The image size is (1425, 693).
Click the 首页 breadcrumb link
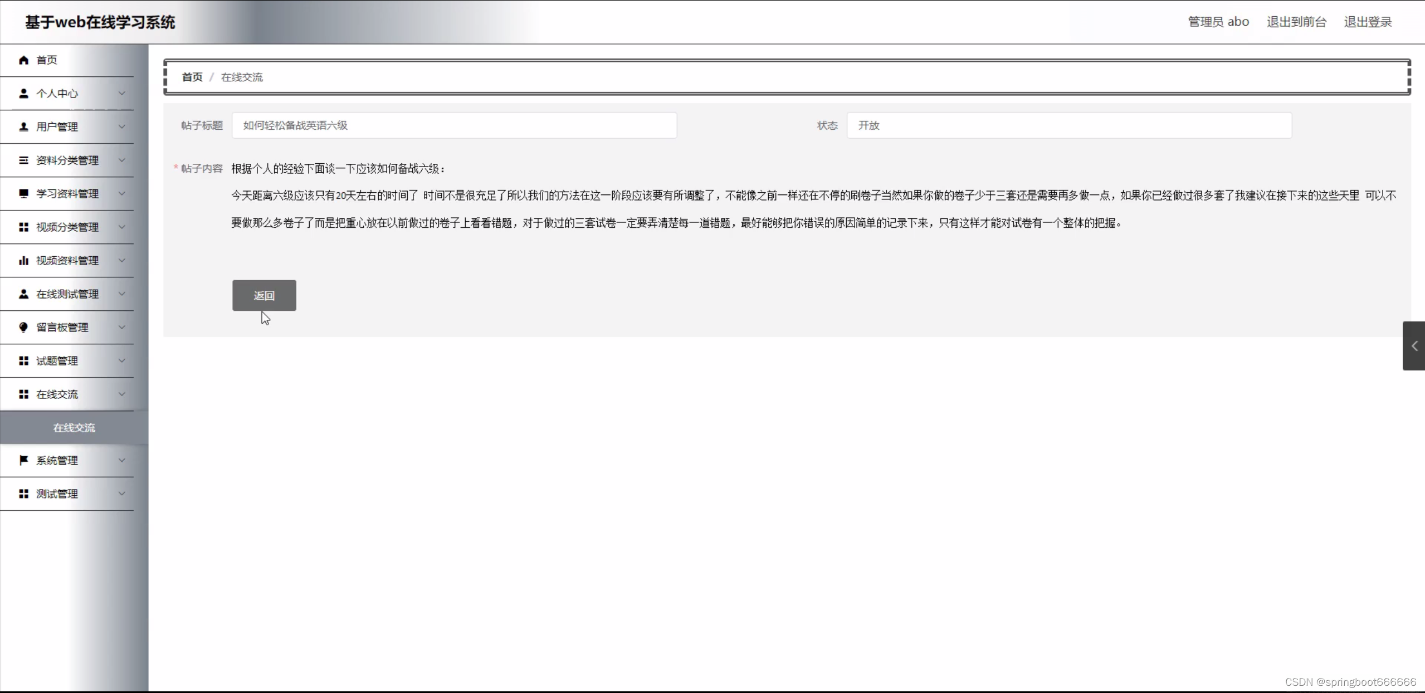(x=192, y=77)
